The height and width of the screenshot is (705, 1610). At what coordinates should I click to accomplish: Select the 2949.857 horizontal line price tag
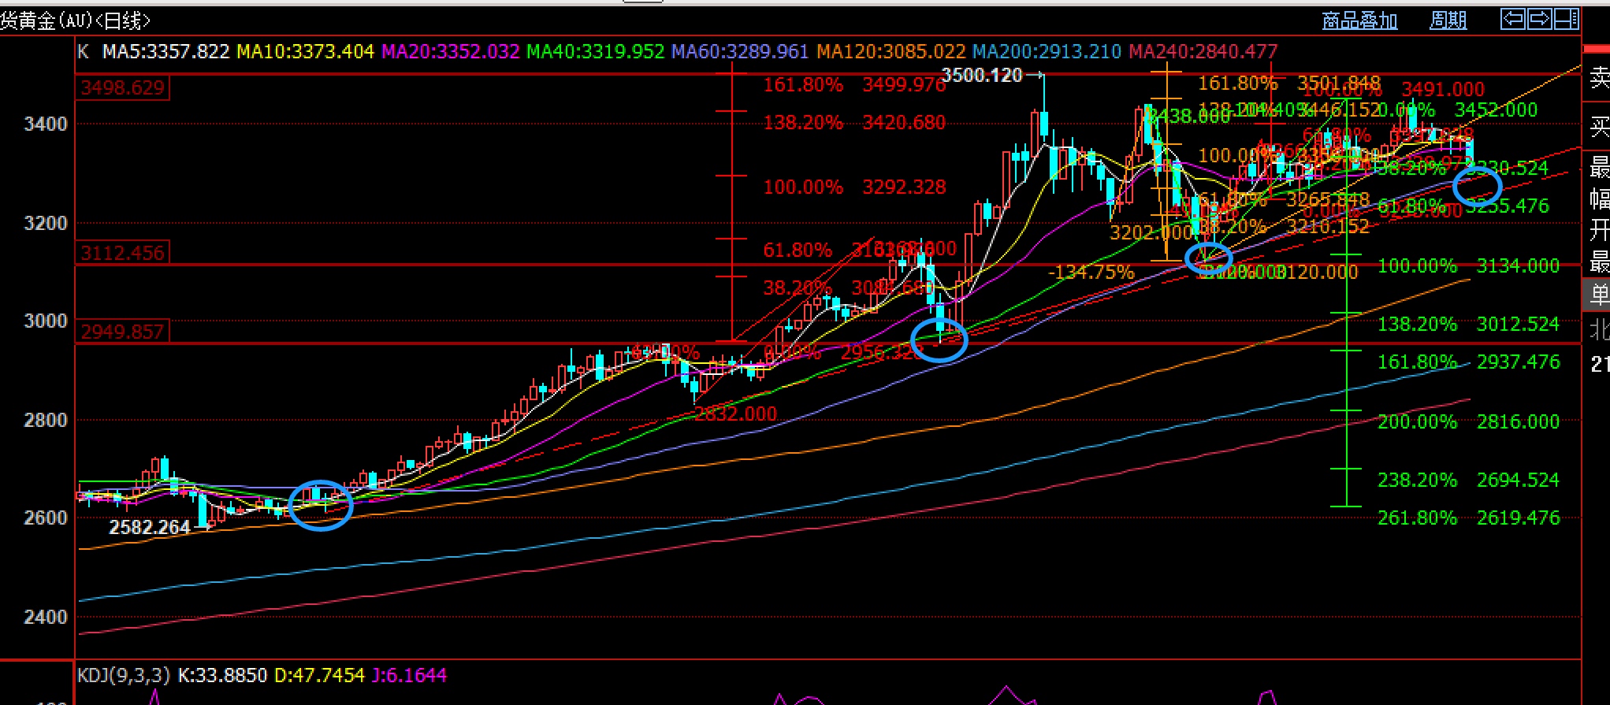[x=122, y=332]
